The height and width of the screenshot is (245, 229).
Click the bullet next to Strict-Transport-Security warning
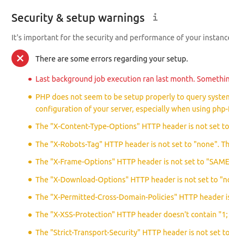coord(30,232)
